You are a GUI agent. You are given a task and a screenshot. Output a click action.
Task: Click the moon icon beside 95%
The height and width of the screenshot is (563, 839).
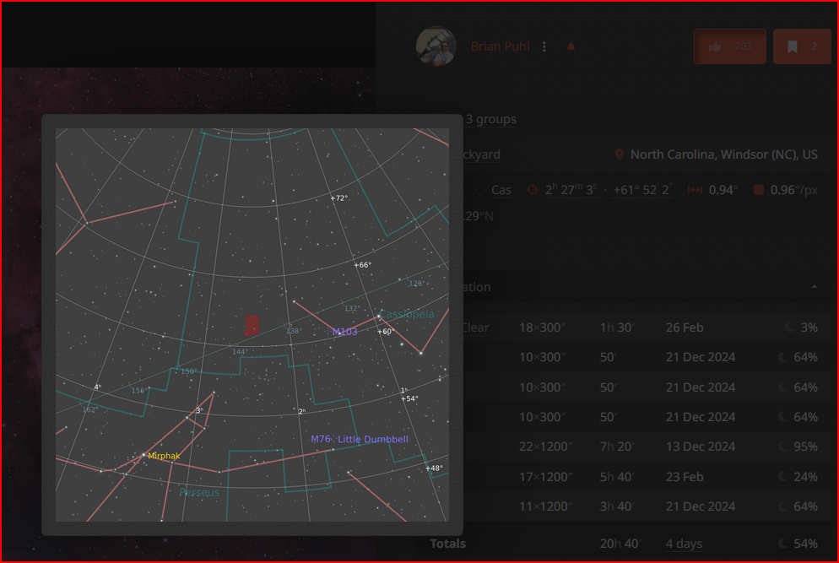782,447
